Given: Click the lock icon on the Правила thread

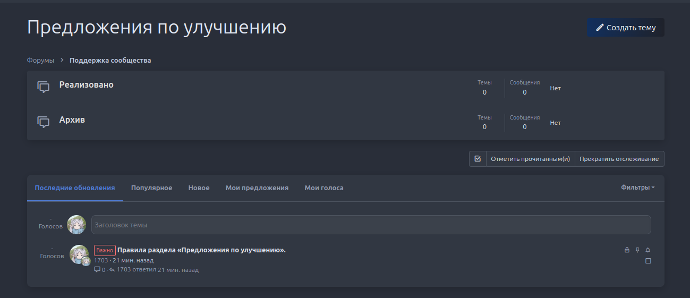Looking at the screenshot, I should 627,250.
